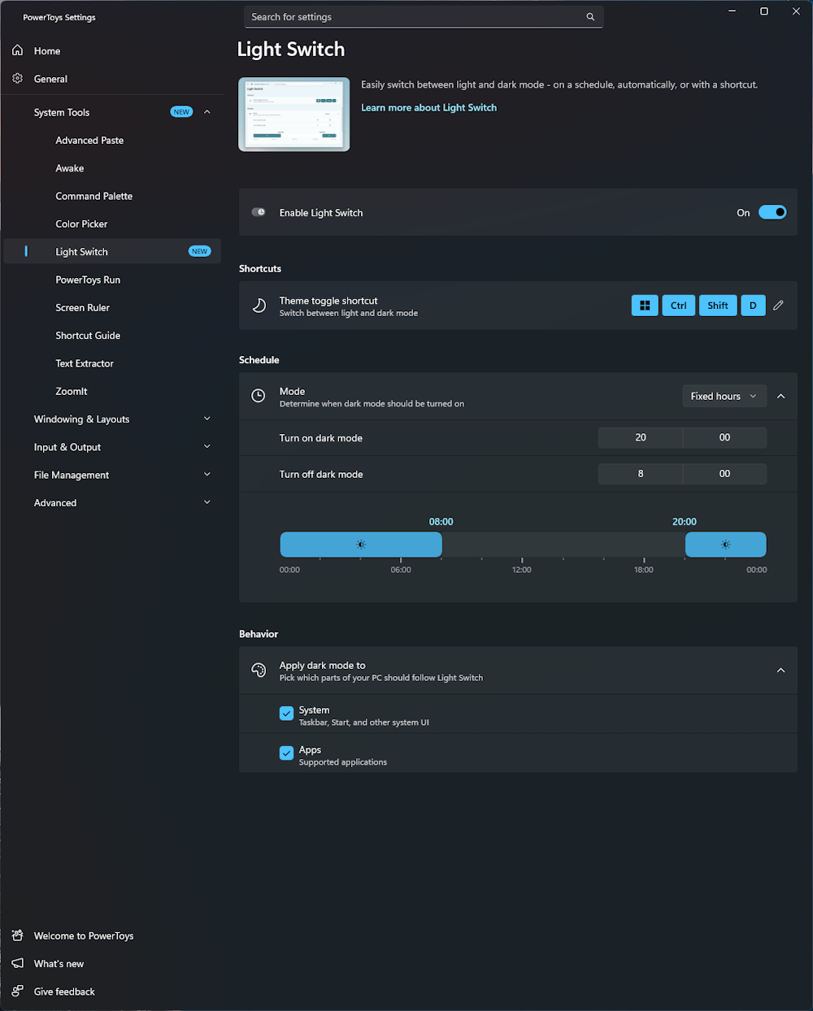
Task: Click the General gear icon
Action: pyautogui.click(x=18, y=79)
